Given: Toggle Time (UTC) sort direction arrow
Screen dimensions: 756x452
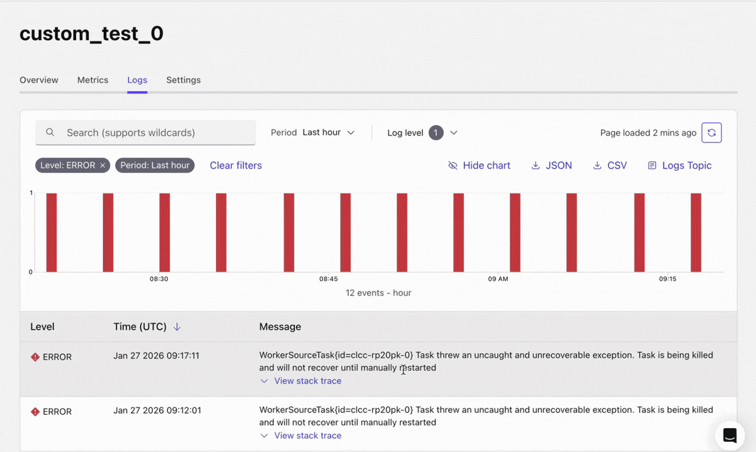Looking at the screenshot, I should tap(177, 327).
